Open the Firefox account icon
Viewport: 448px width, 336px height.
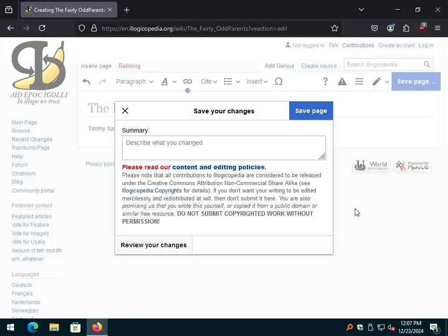coord(390,28)
